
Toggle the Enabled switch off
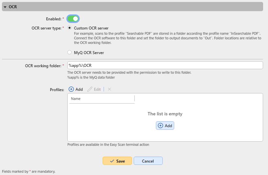point(73,19)
